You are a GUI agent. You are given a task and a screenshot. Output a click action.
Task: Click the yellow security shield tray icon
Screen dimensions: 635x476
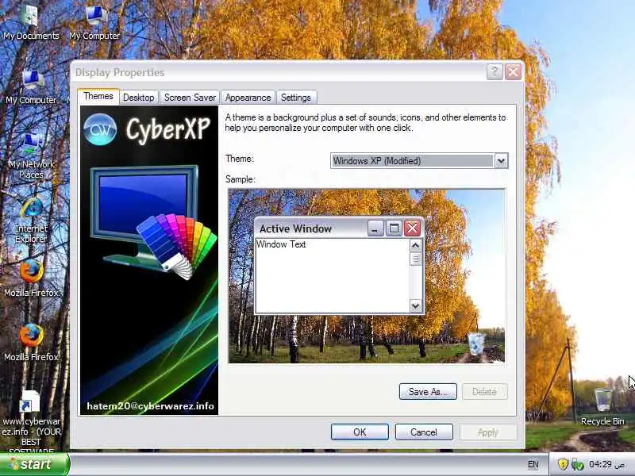[x=563, y=464]
